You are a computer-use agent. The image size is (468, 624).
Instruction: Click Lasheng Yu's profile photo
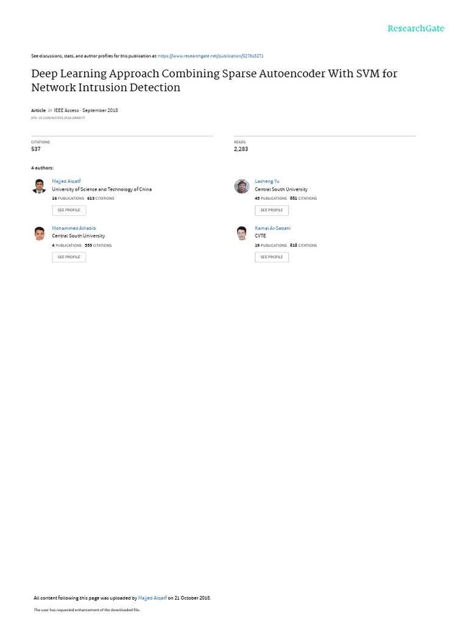pyautogui.click(x=242, y=186)
